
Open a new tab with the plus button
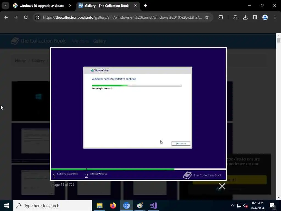pos(145,5)
